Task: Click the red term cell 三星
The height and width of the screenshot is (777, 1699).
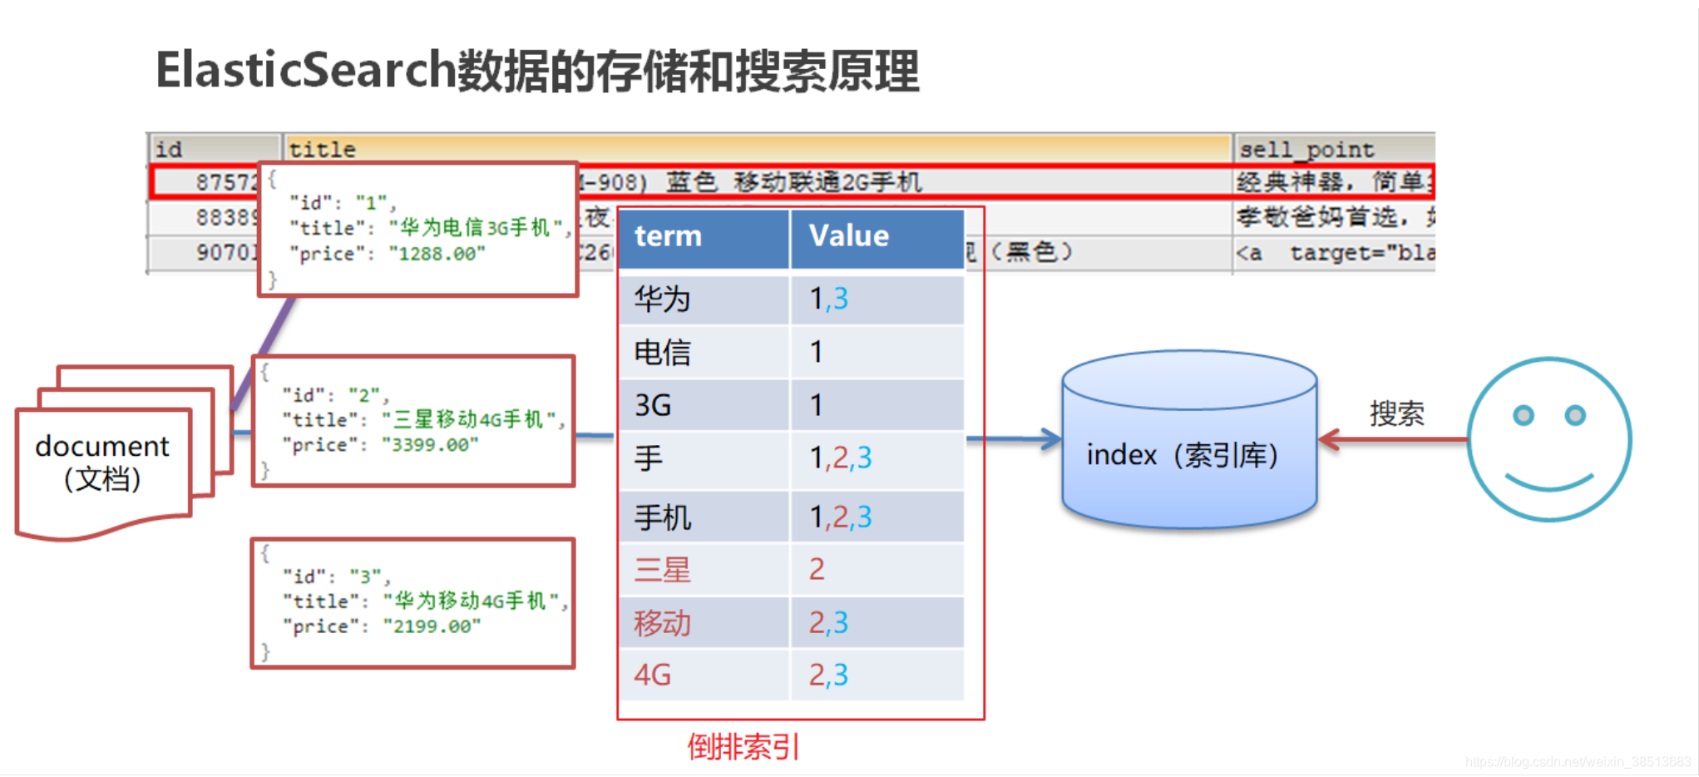Action: click(704, 570)
